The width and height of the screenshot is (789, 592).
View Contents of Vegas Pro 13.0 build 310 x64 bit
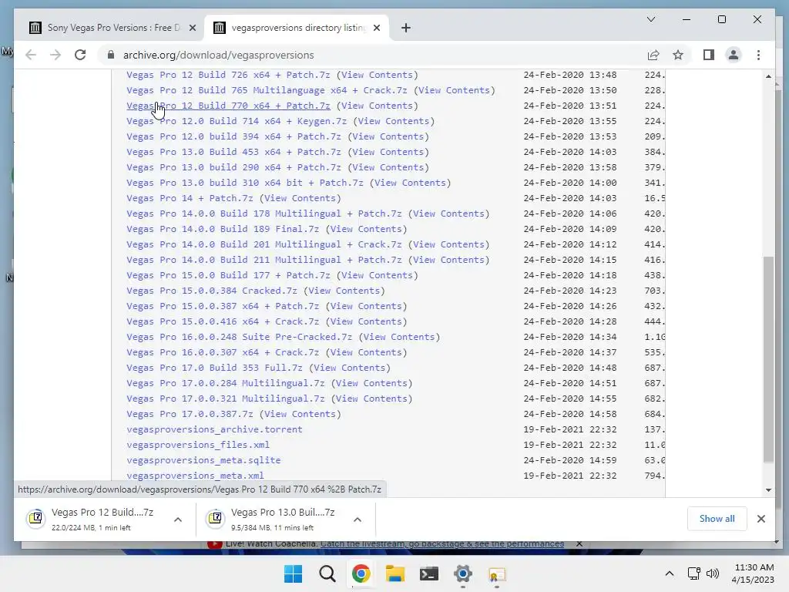pyautogui.click(x=410, y=183)
